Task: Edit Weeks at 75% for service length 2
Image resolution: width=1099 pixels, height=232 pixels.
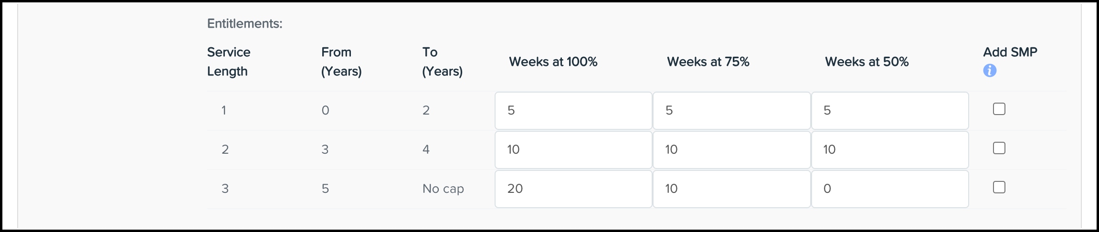Action: (731, 150)
